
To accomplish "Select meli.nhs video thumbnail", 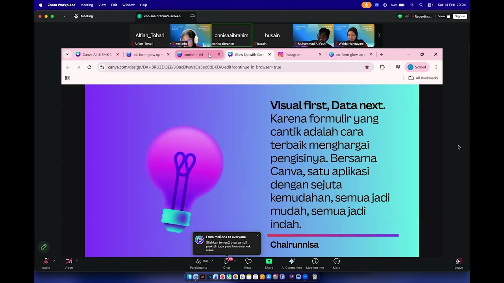I will [x=191, y=35].
